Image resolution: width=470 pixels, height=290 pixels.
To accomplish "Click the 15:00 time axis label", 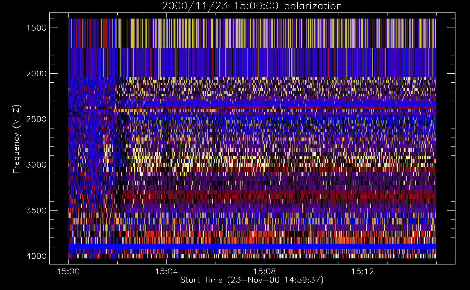I will click(68, 272).
